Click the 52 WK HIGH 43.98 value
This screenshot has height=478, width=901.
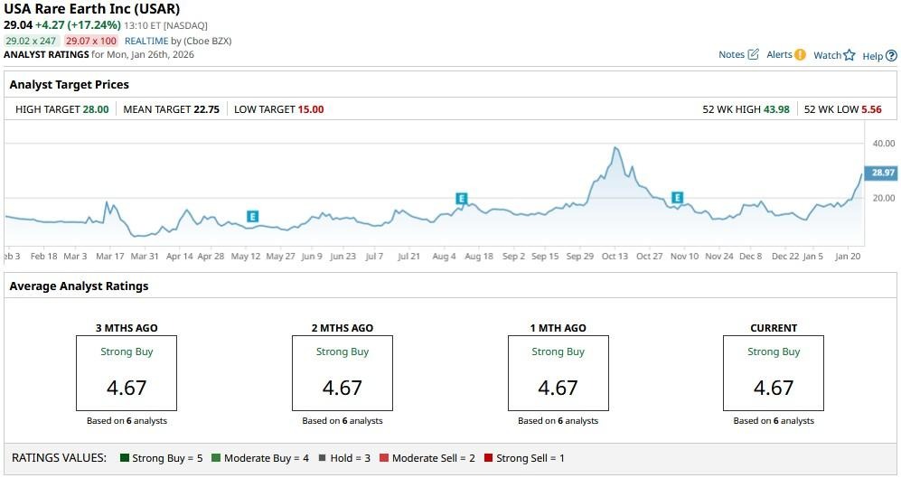tap(776, 109)
